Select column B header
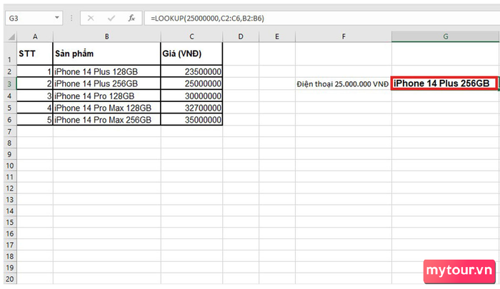The width and height of the screenshot is (500, 289). coord(107,36)
